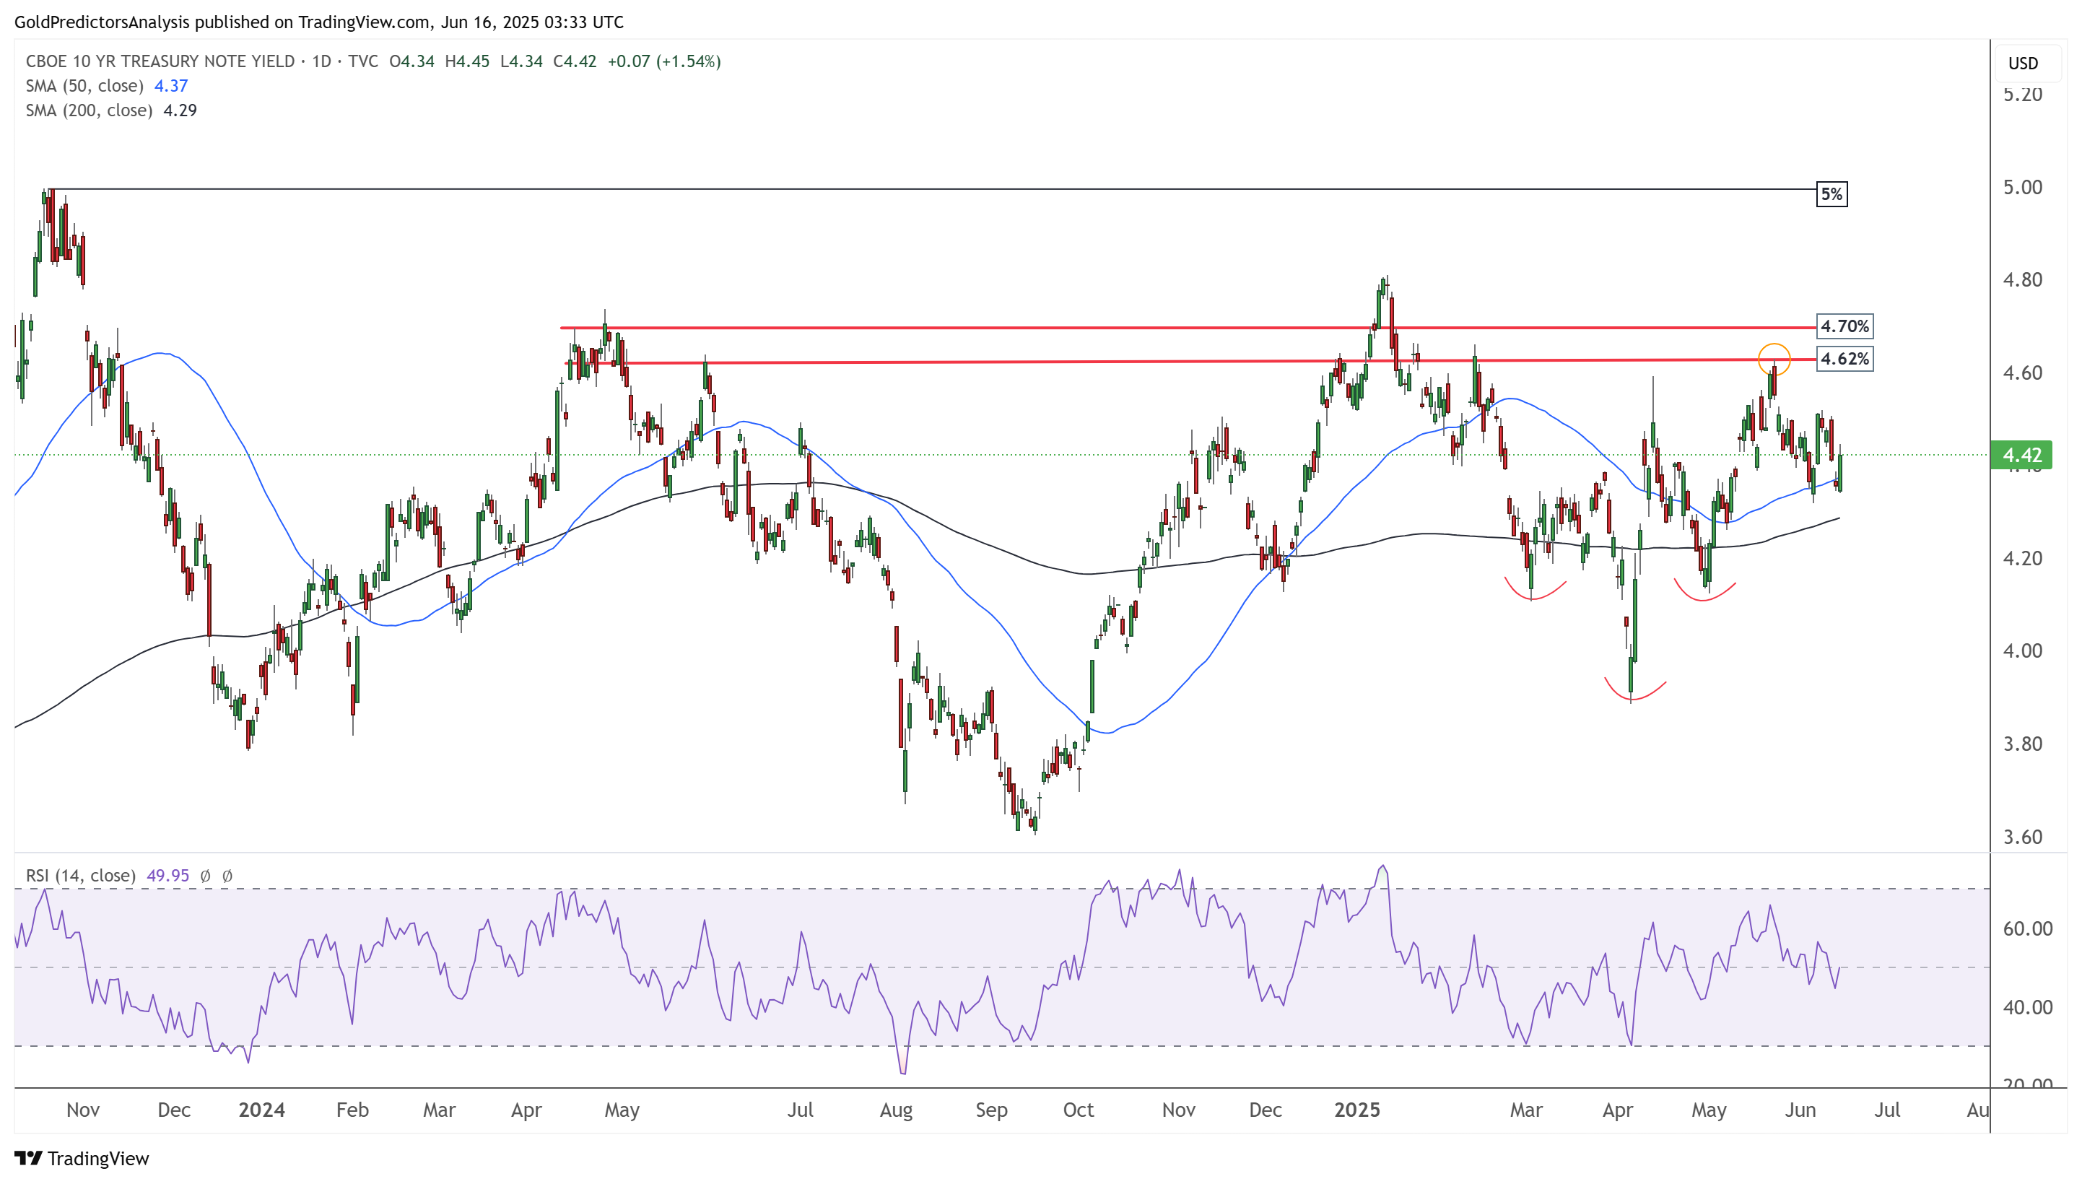The width and height of the screenshot is (2082, 1184).
Task: Click the 3.60 price axis label
Action: pos(2023,837)
